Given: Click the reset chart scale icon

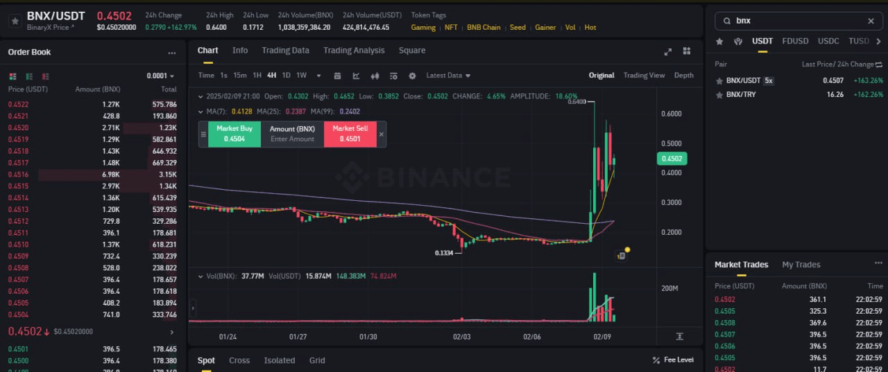Looking at the screenshot, I should [679, 336].
